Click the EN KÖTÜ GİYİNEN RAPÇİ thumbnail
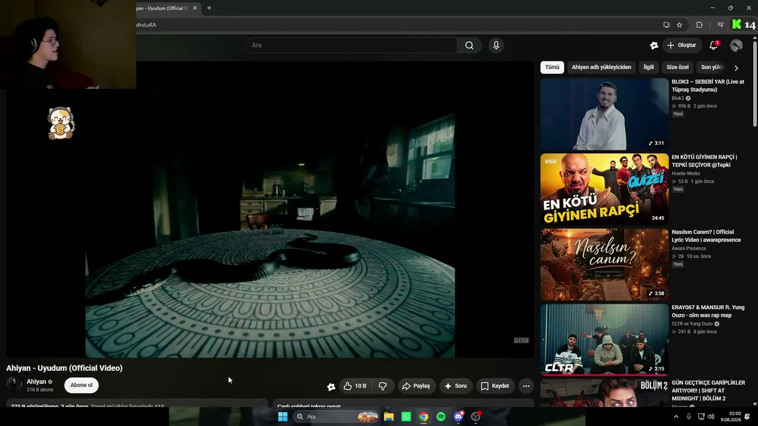Screen dimensions: 758x426 (604, 189)
